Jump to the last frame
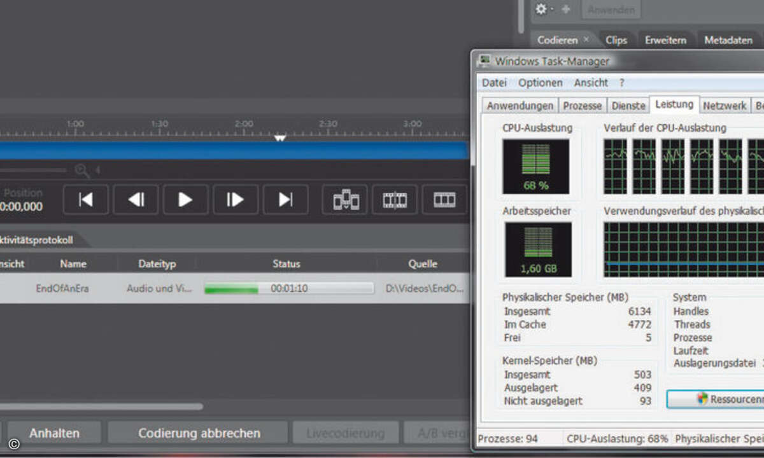Image resolution: width=764 pixels, height=458 pixels. [x=285, y=199]
